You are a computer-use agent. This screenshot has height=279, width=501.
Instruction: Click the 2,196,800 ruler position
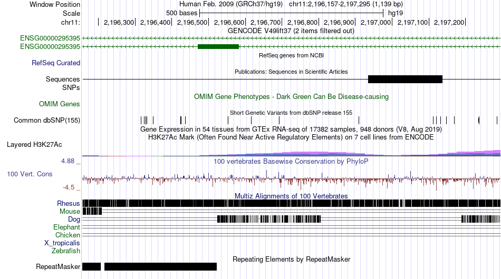tap(302, 22)
